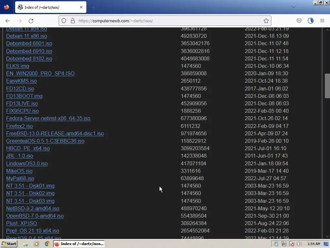The width and height of the screenshot is (330, 248).
Task: Open the Windows Start menu
Action: pyautogui.click(x=9, y=244)
